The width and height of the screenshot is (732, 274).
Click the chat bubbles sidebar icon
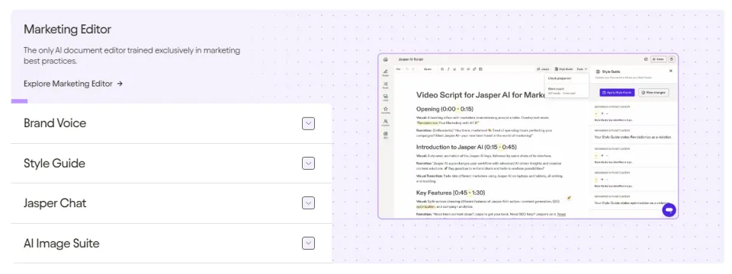pyautogui.click(x=386, y=97)
